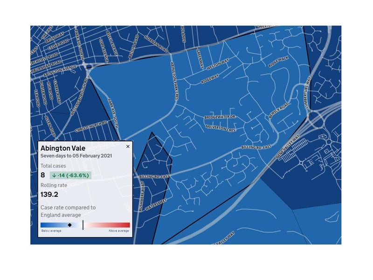Viewport: 373px width, 280px height.
Task: Click the Abington Avenue label
Action: [60, 71]
